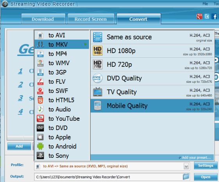Pick to 3GP in format list

[x=62, y=72]
